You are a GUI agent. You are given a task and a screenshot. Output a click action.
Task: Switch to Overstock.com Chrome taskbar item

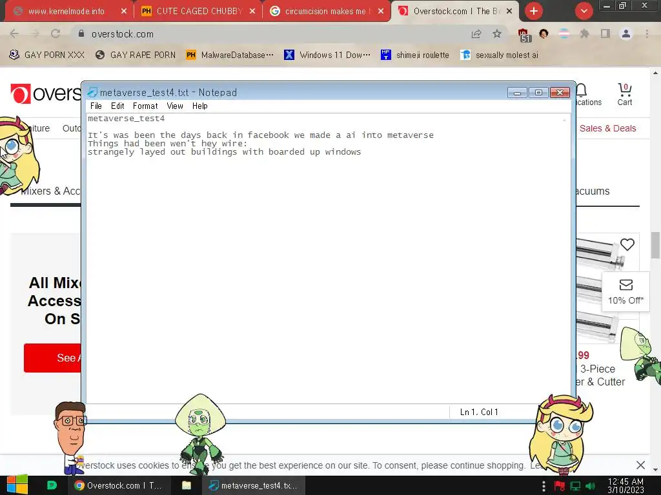(x=119, y=485)
